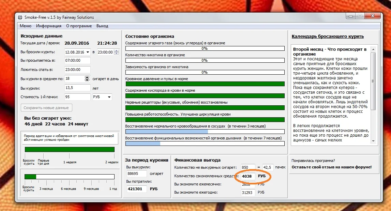This screenshot has height=211, width=391.
Task: Open the Календарь бросающего курить link
Action: pos(328,36)
